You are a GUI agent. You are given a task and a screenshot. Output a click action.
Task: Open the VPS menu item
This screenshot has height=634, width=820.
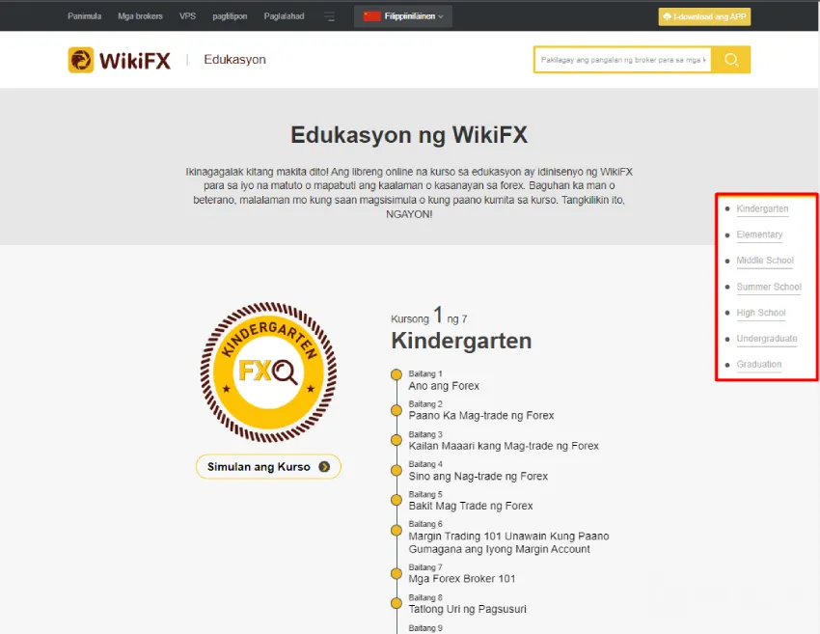(x=187, y=16)
